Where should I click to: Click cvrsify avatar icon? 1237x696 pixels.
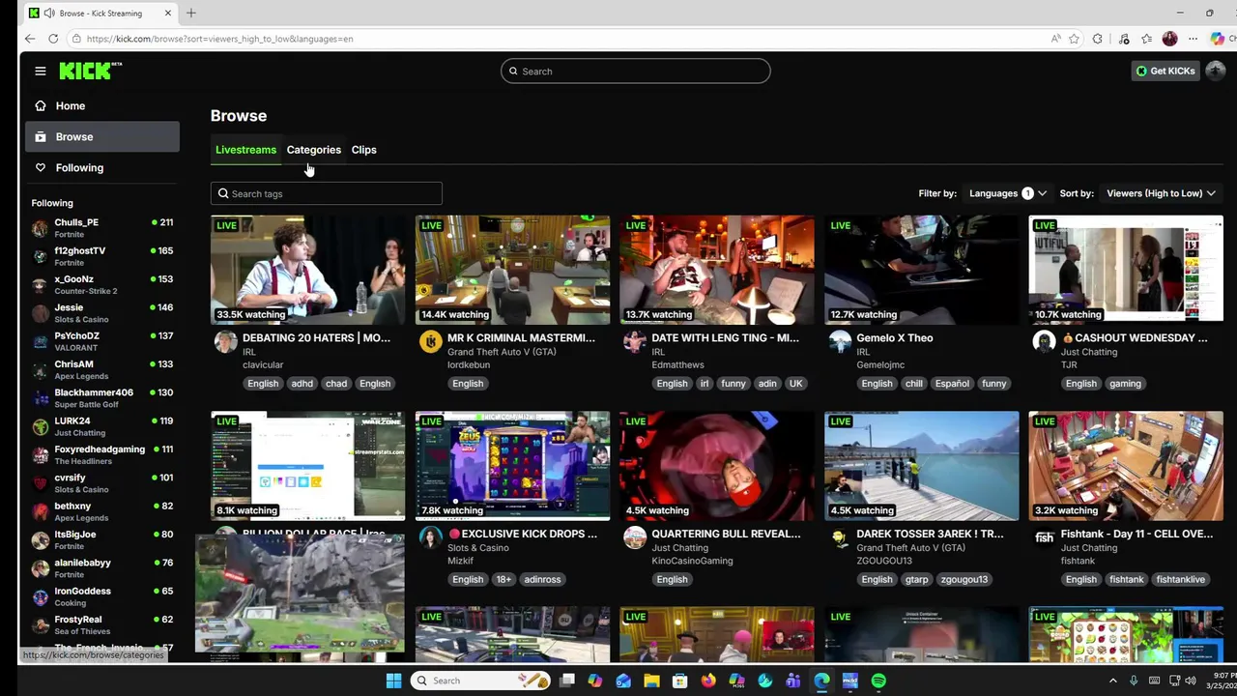click(x=40, y=483)
